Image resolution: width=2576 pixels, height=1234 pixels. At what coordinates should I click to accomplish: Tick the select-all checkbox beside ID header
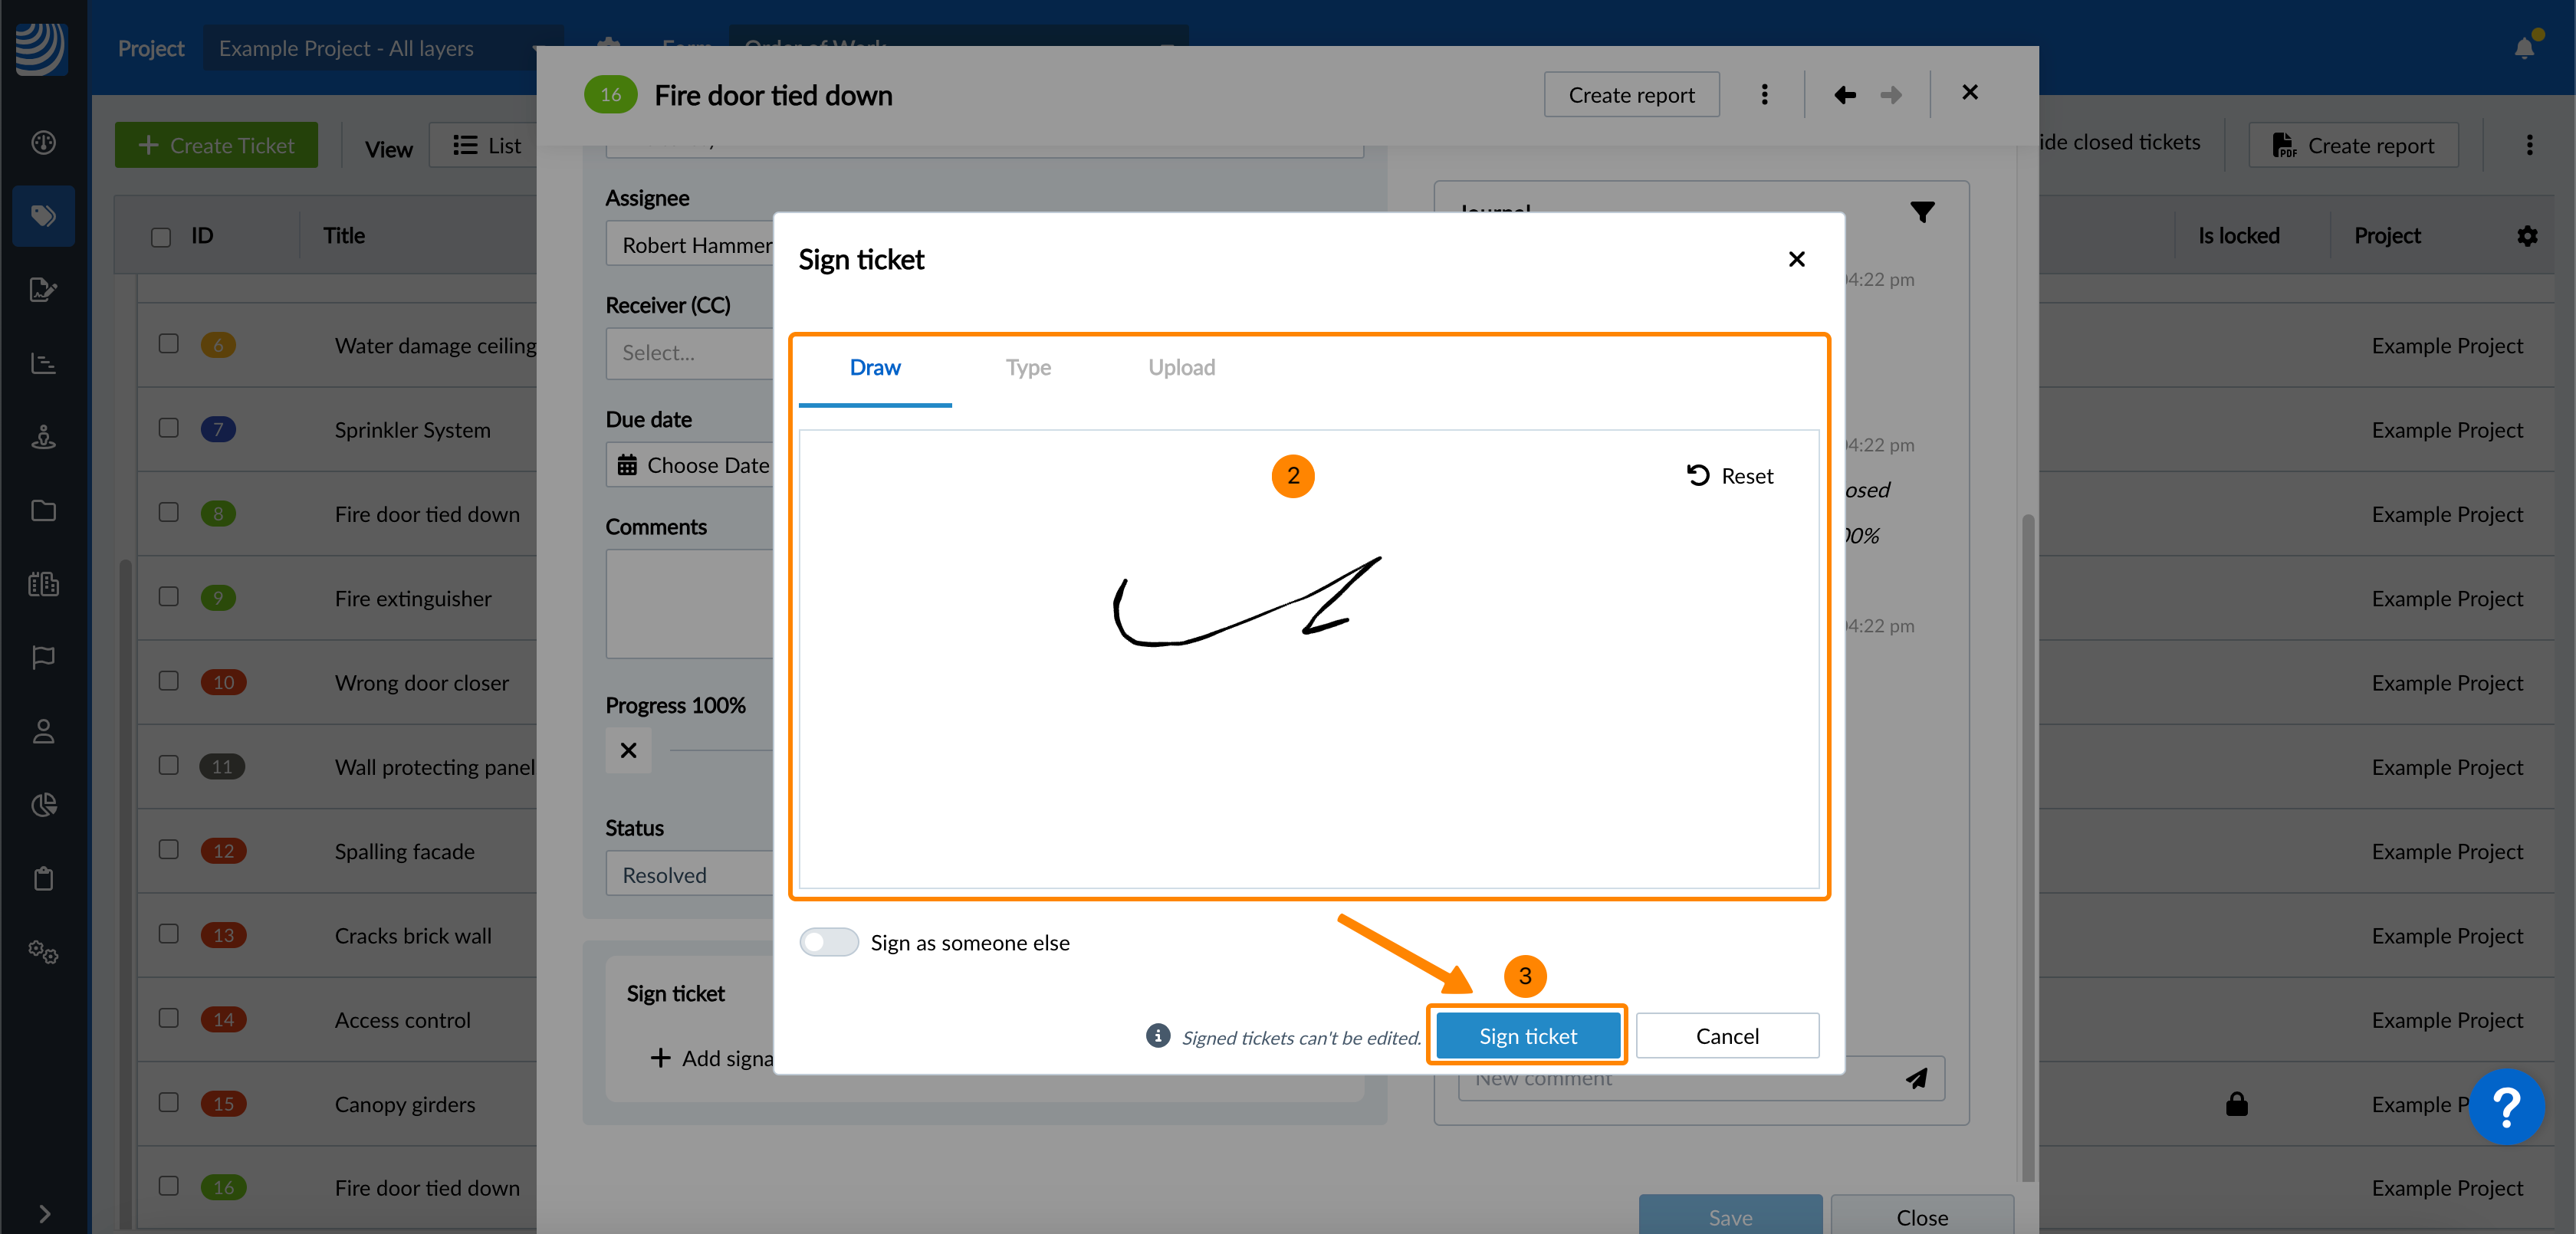[161, 237]
